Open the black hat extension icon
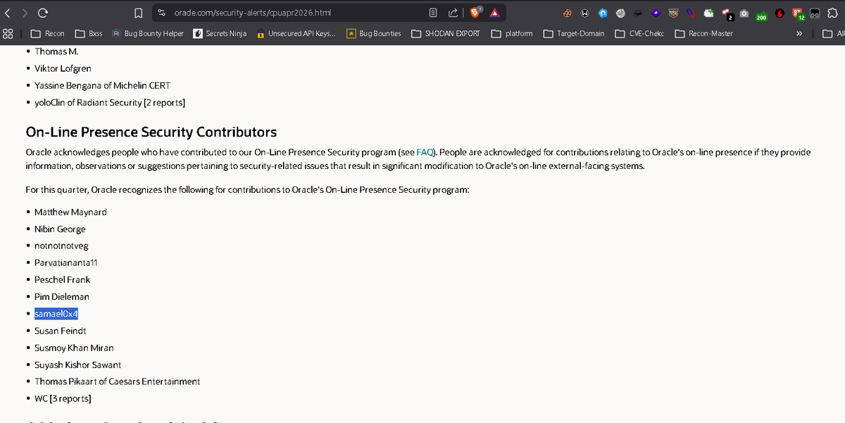This screenshot has width=845, height=423. pyautogui.click(x=637, y=13)
